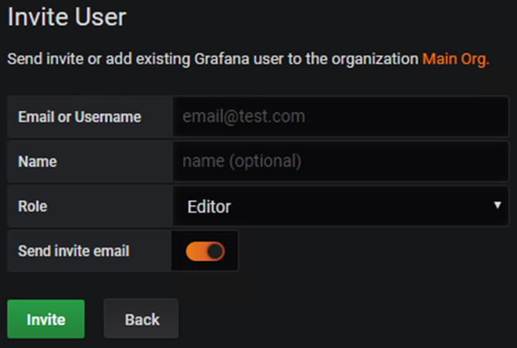Click the Email or Username label

[80, 118]
